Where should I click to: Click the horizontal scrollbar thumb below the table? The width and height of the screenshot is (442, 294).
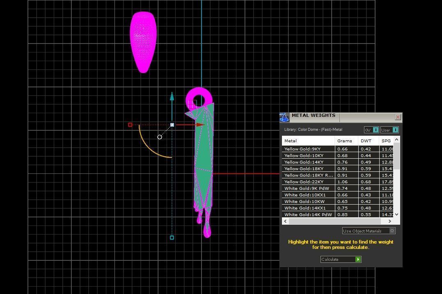[335, 221]
